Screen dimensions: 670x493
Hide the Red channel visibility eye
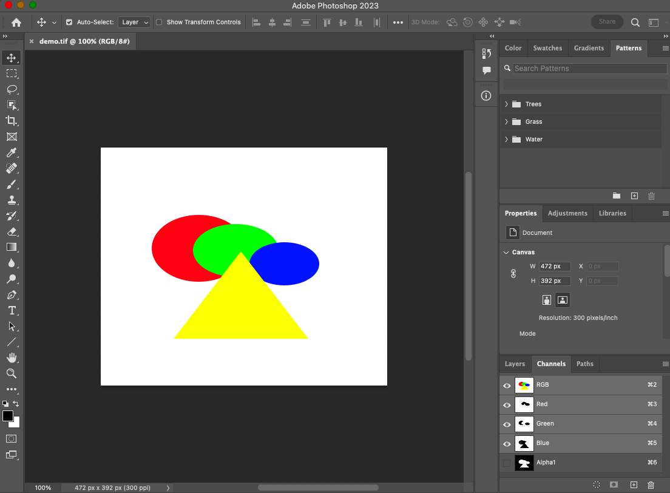point(507,404)
